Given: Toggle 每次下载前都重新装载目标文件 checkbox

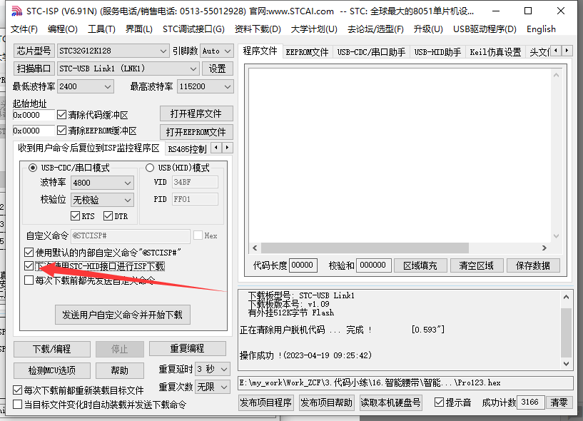Looking at the screenshot, I should (17, 390).
